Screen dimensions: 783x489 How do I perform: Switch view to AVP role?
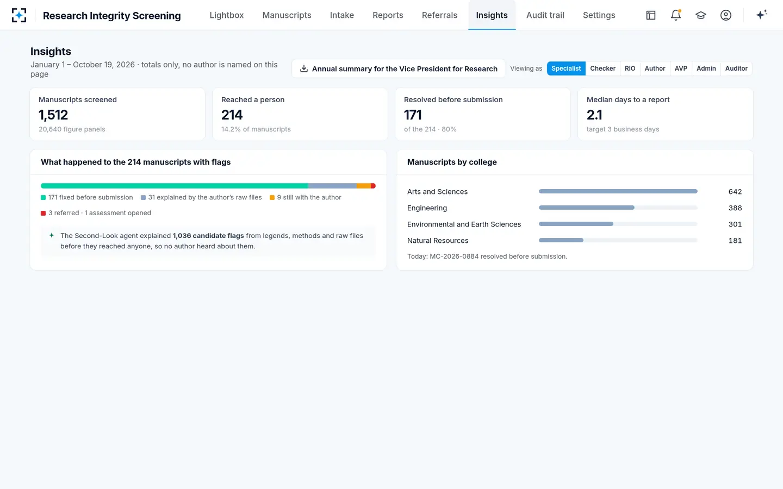click(x=681, y=68)
